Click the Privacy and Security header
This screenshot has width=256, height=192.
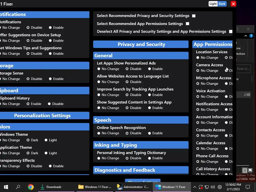(141, 44)
